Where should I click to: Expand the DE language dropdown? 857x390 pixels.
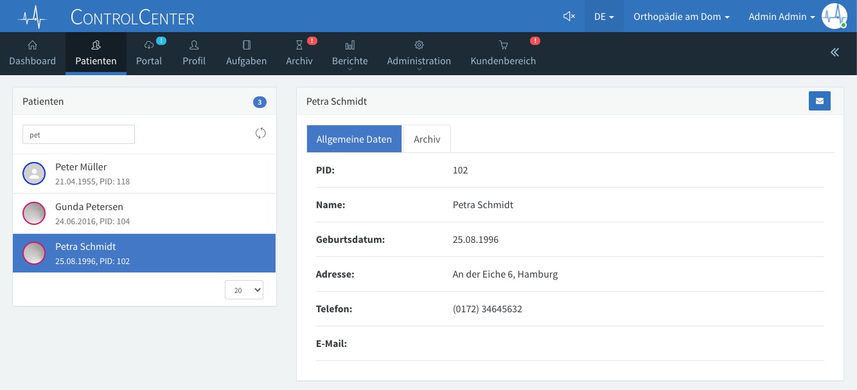pyautogui.click(x=604, y=17)
